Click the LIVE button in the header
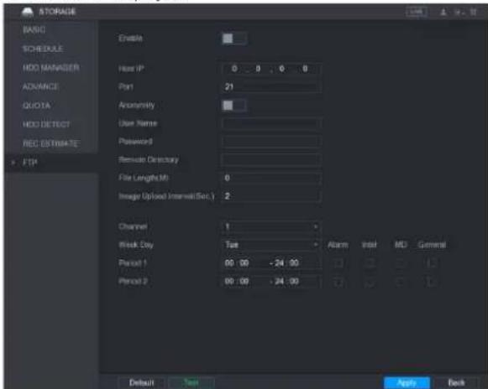The image size is (488, 389). 417,12
